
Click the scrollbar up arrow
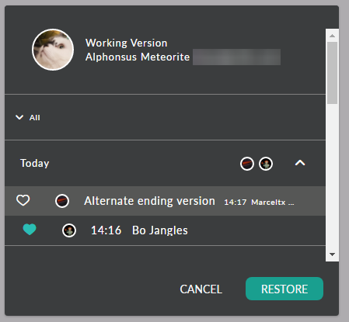point(332,36)
